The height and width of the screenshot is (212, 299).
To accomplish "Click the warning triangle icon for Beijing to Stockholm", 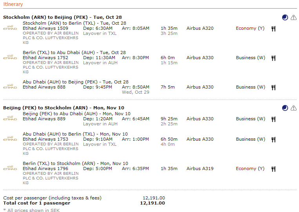I will pyautogui.click(x=294, y=108).
